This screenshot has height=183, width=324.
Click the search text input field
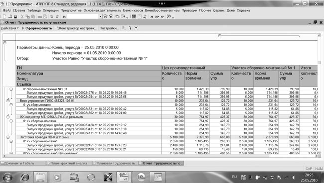(83, 17)
